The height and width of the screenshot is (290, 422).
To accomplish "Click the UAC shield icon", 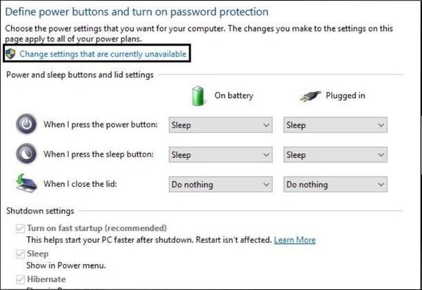I will pyautogui.click(x=10, y=54).
